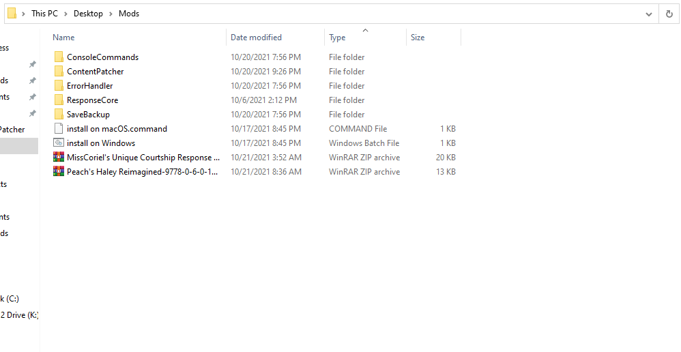Image resolution: width=681 pixels, height=352 pixels.
Task: Select the install on macOS.command file icon
Action: click(x=59, y=129)
